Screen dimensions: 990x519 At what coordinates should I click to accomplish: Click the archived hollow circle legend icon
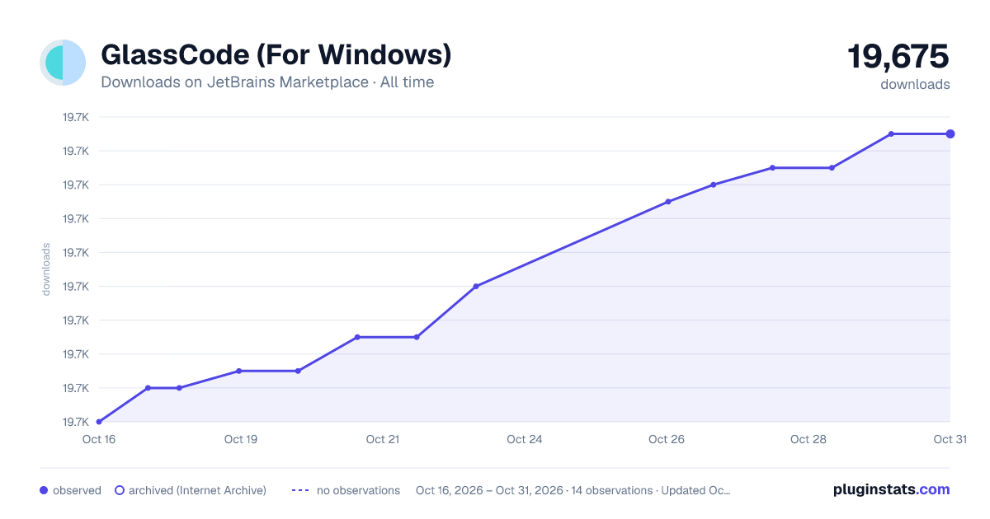(120, 490)
